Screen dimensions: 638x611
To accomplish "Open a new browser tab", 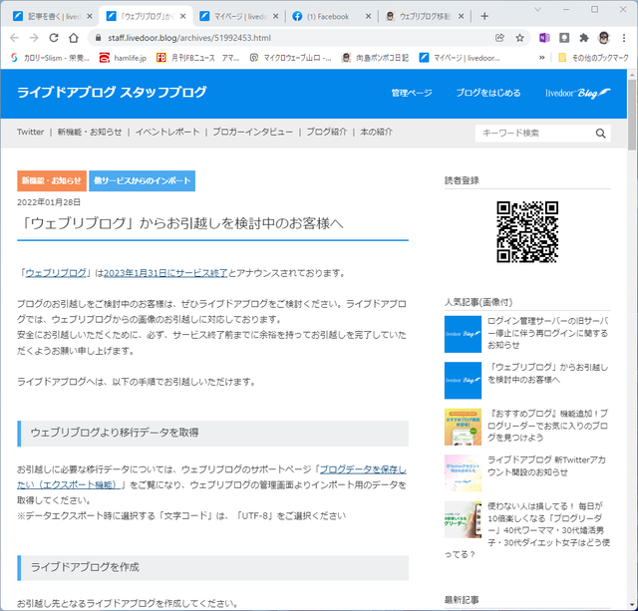I will click(x=484, y=16).
